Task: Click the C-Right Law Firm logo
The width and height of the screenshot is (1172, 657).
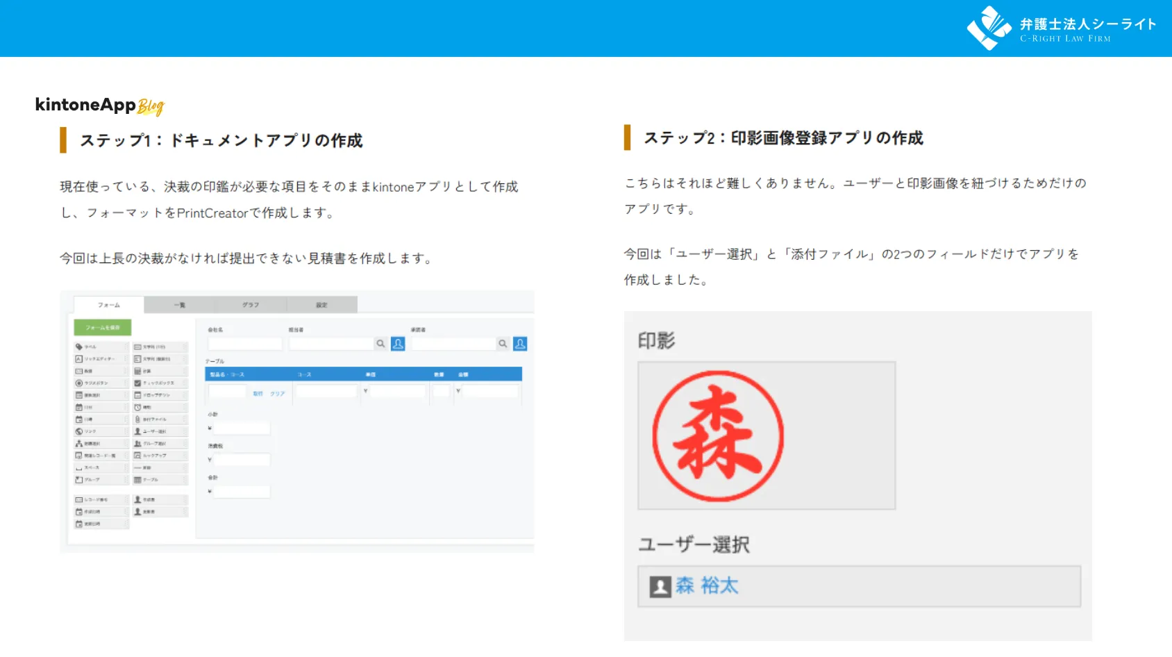Action: [1062, 28]
